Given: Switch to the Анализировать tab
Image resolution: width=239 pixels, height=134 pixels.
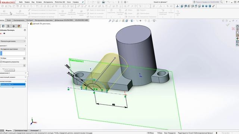Looking at the screenshot, I should [19, 20].
